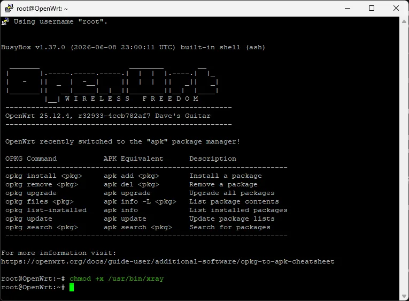Screen dimensions: 409x301
Task: Click "opkg upgrade" in the table
Action: click(31, 193)
